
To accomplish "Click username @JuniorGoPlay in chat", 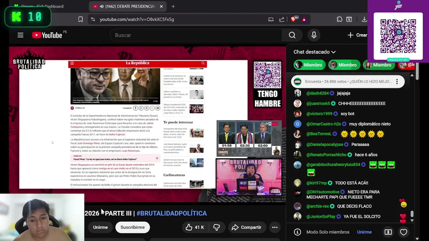I will (321, 217).
